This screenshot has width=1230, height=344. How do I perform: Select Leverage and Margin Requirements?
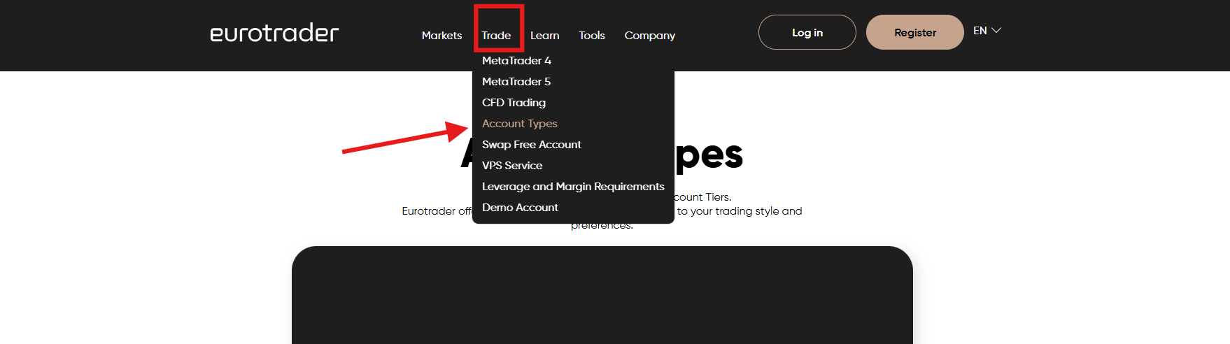[x=572, y=187]
